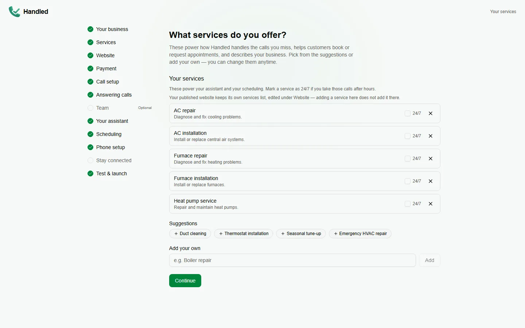
Task: Open the Stay connected step
Action: (x=114, y=160)
